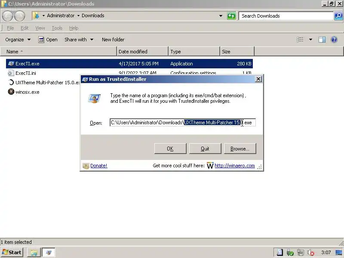Open the Organize dropdown menu
Image resolution: width=344 pixels, height=258 pixels.
[x=18, y=40]
